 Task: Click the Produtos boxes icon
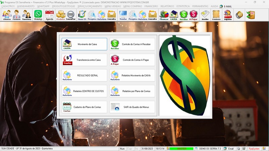click(x=61, y=15)
